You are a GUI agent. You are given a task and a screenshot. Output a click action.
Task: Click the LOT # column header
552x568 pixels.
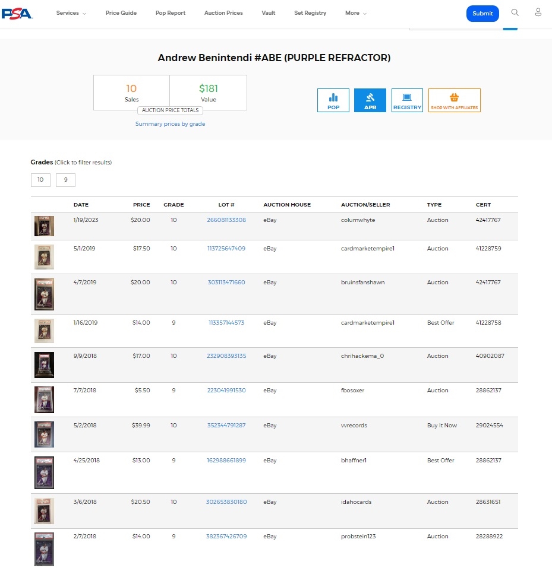[x=226, y=205]
